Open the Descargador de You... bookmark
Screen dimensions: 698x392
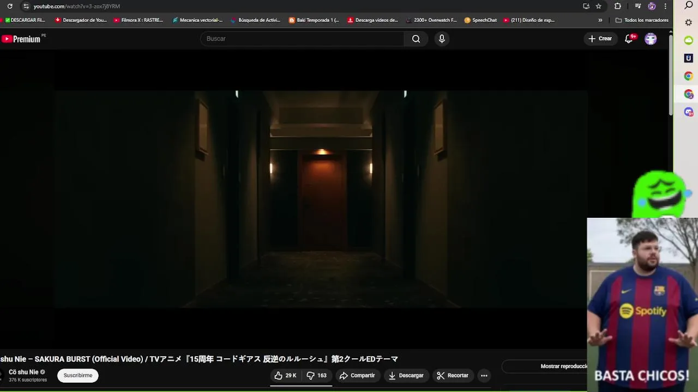81,20
